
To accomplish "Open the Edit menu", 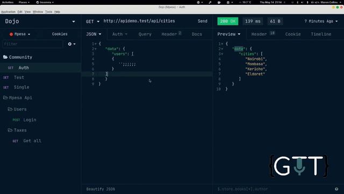I will point(20,12).
